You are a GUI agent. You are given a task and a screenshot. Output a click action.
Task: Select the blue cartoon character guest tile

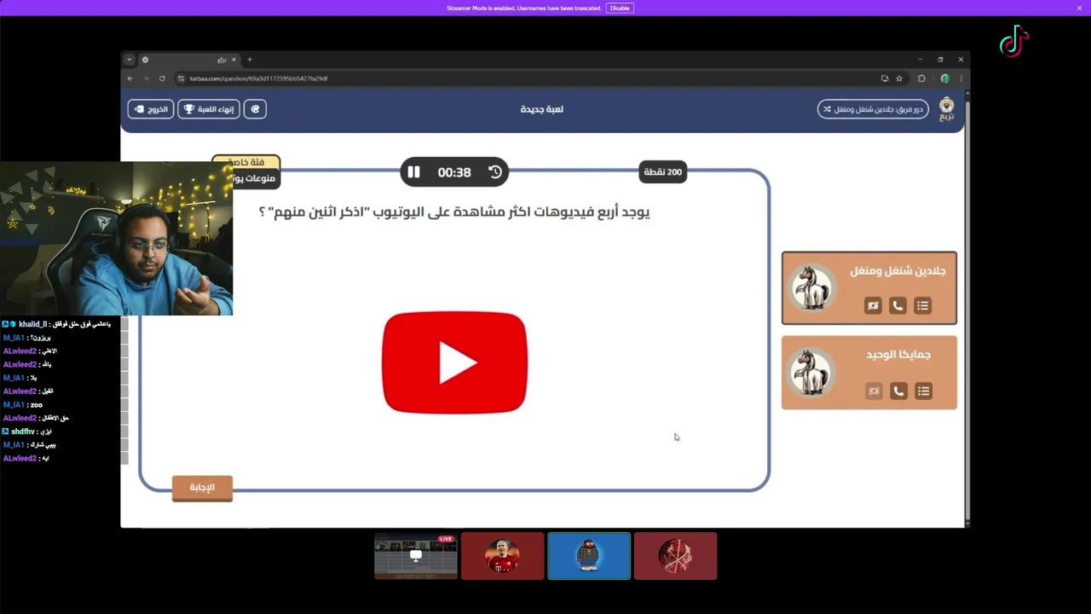(x=589, y=556)
